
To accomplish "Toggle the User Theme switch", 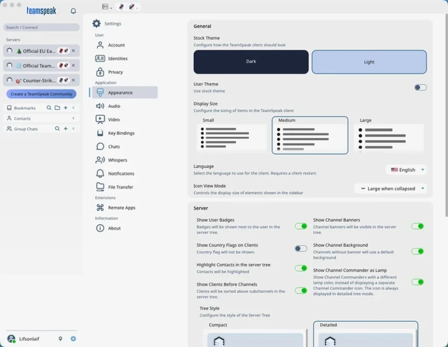I will tap(420, 88).
